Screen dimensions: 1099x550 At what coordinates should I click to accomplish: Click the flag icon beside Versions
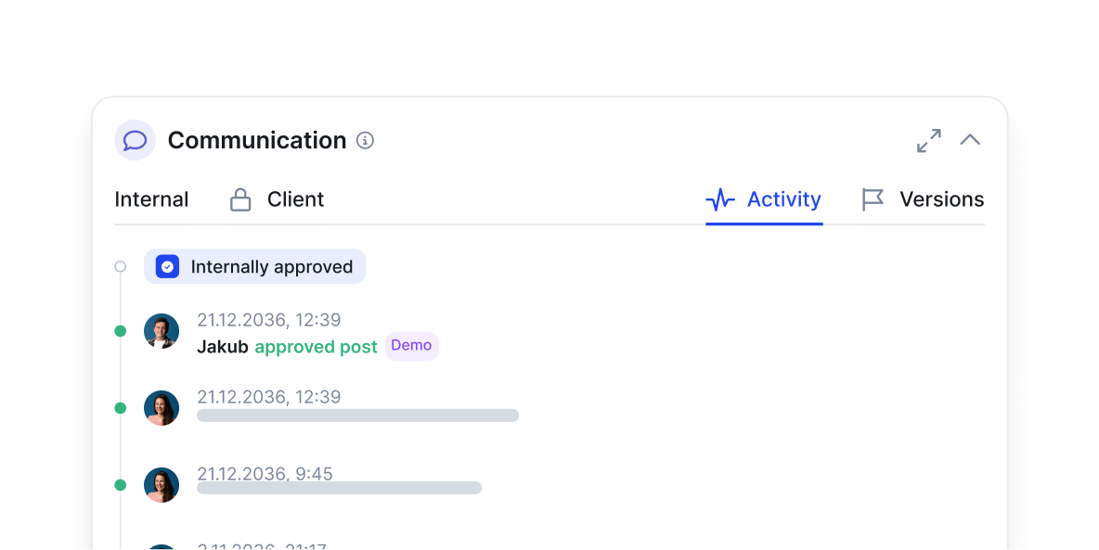coord(873,199)
